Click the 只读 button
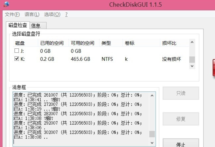The width and height of the screenshot is (215, 147). [x=181, y=94]
